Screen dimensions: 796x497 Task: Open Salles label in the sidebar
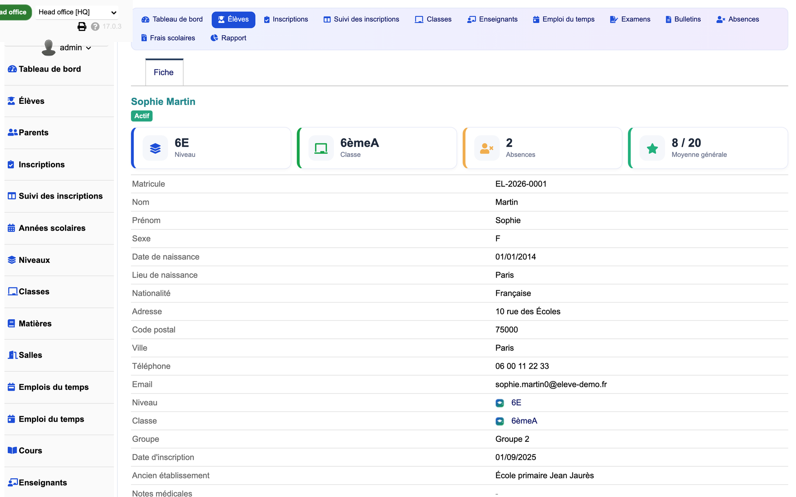(30, 355)
